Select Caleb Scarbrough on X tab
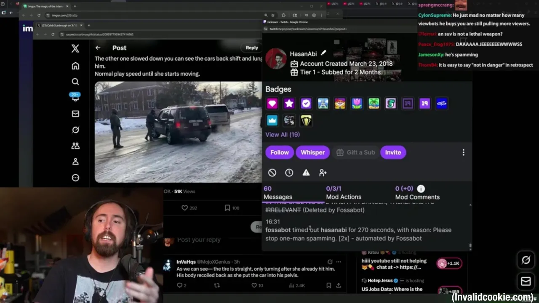This screenshot has width=539, height=303. click(x=59, y=25)
